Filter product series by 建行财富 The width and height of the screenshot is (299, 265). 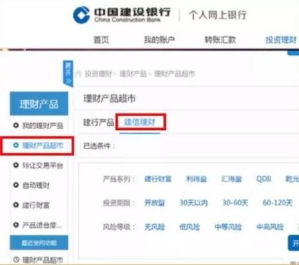point(158,179)
